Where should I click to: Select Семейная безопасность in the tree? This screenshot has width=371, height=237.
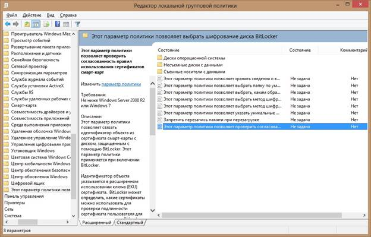35,60
